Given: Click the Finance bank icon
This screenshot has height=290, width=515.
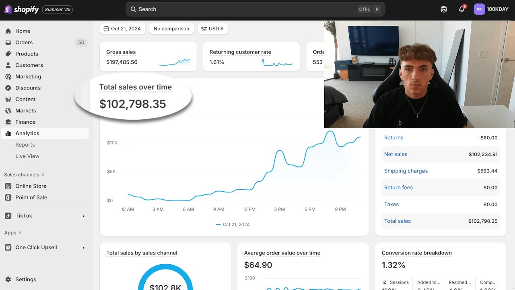Looking at the screenshot, I should tap(8, 122).
